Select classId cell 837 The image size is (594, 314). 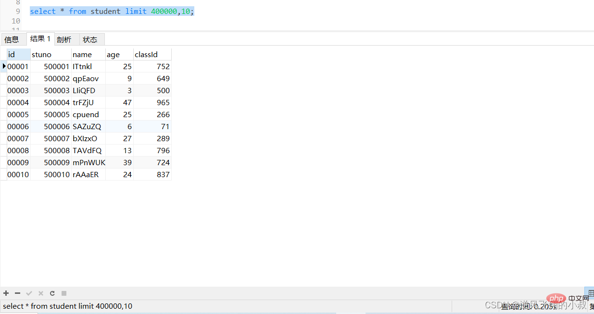pos(152,174)
